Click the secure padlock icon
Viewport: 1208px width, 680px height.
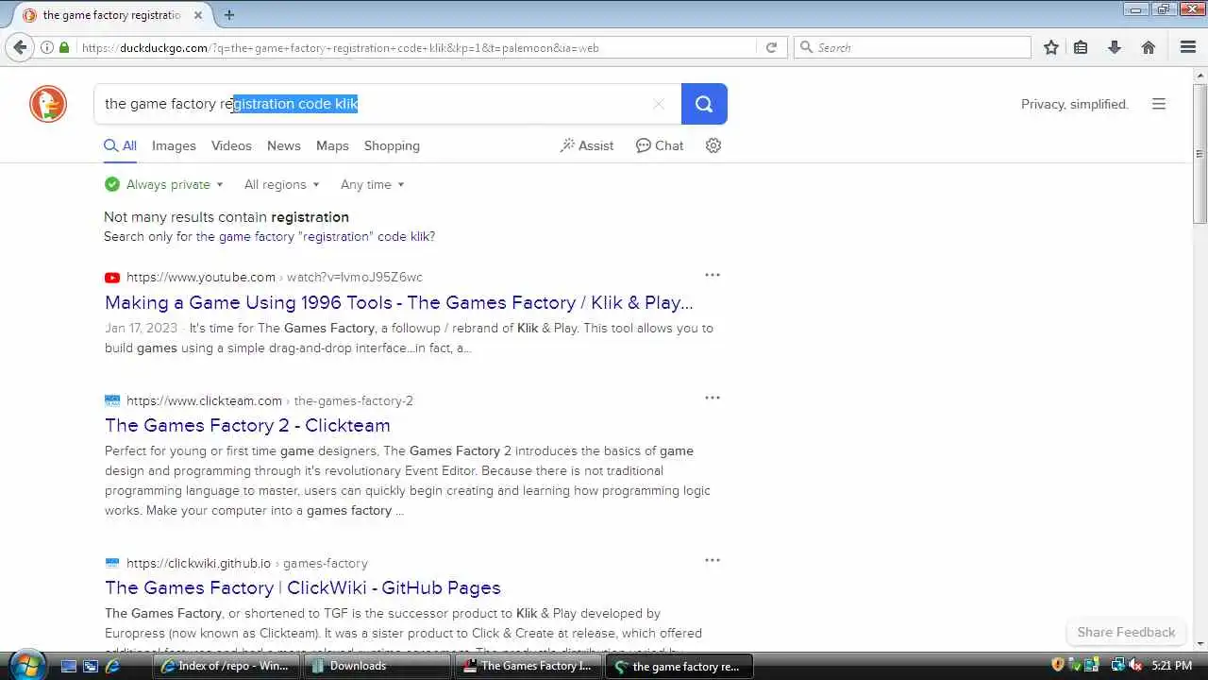coord(64,47)
